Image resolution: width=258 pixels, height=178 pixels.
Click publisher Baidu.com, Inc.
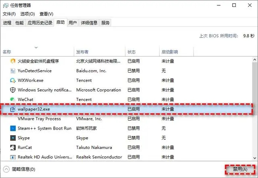coord(91,71)
